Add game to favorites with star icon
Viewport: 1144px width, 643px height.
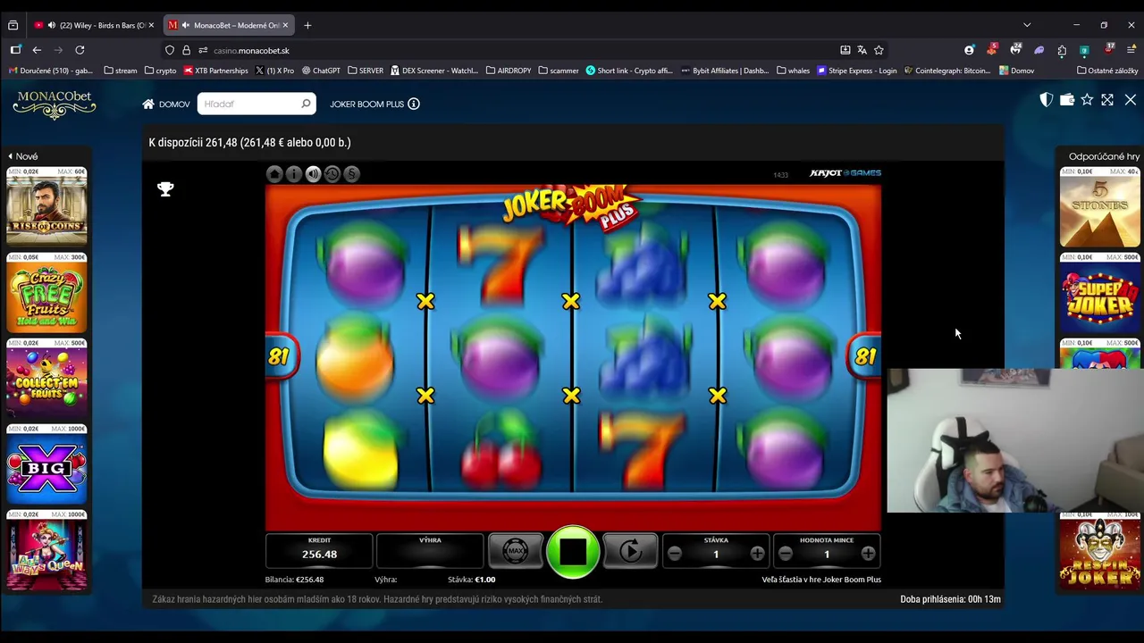pyautogui.click(x=1087, y=100)
